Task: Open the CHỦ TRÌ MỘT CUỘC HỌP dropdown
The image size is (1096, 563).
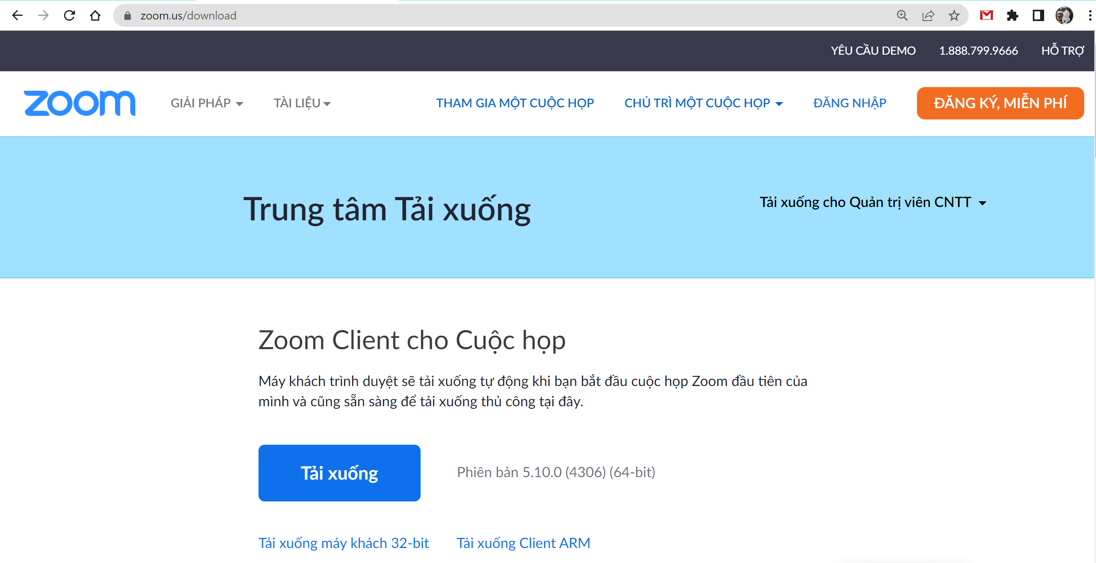Action: click(x=703, y=103)
